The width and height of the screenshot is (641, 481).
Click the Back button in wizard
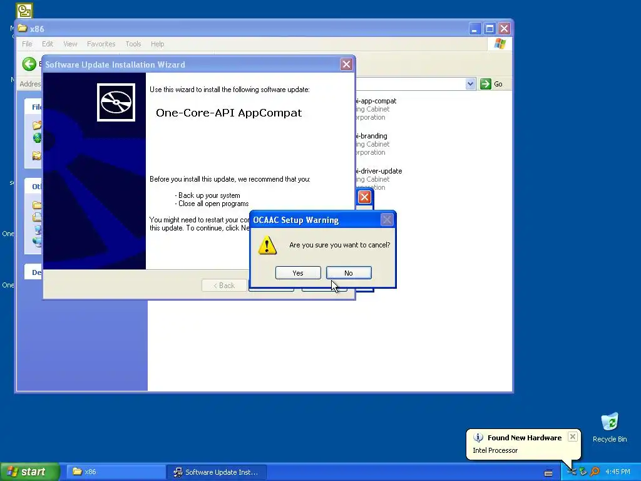[x=224, y=286]
